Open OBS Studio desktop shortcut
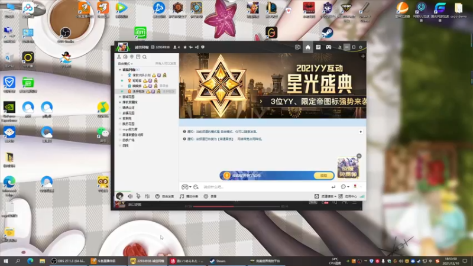Viewport: 473px width, 266px height. tap(65, 35)
